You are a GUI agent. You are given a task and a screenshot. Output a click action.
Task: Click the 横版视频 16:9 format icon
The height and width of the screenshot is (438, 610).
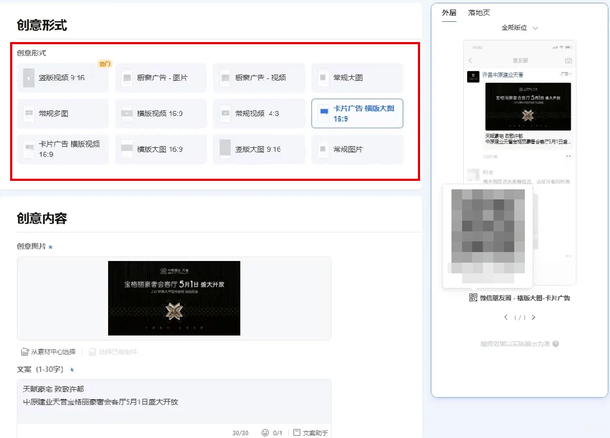click(x=127, y=114)
